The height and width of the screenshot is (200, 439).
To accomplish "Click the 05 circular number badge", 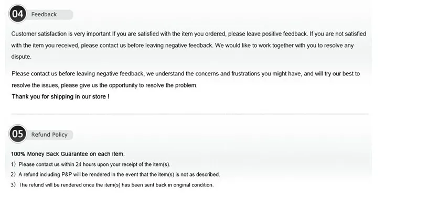I will coord(18,134).
